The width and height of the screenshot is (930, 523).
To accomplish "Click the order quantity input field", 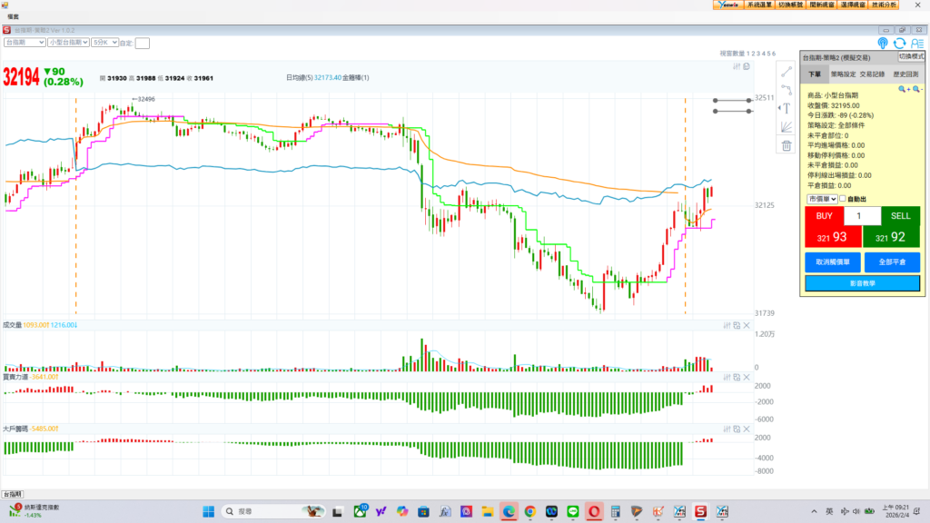I will [862, 216].
